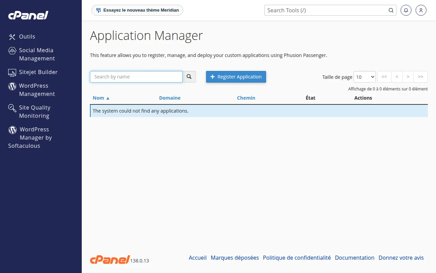The height and width of the screenshot is (273, 436).
Task: Go to last page with >> button
Action: click(x=421, y=77)
